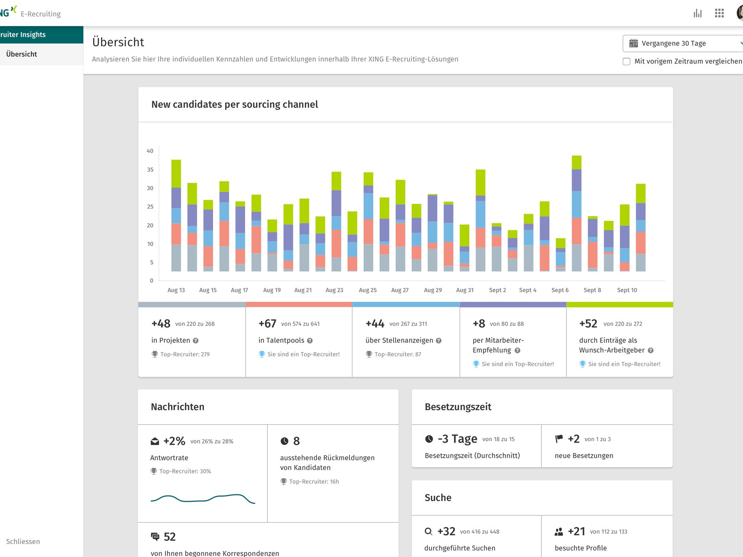
Task: Expand the Vergangene 30 Tage dropdown
Action: point(683,44)
